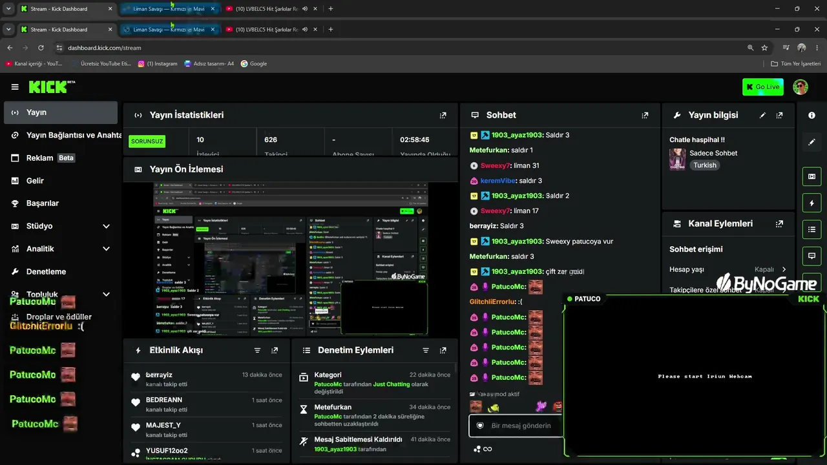Edit stream info in the Yayın bilgisi header
Viewport: 827px width, 465px height.
tap(762, 116)
